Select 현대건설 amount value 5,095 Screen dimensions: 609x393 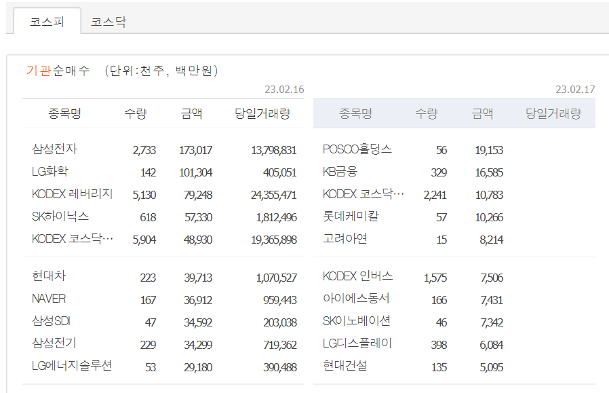tap(491, 367)
